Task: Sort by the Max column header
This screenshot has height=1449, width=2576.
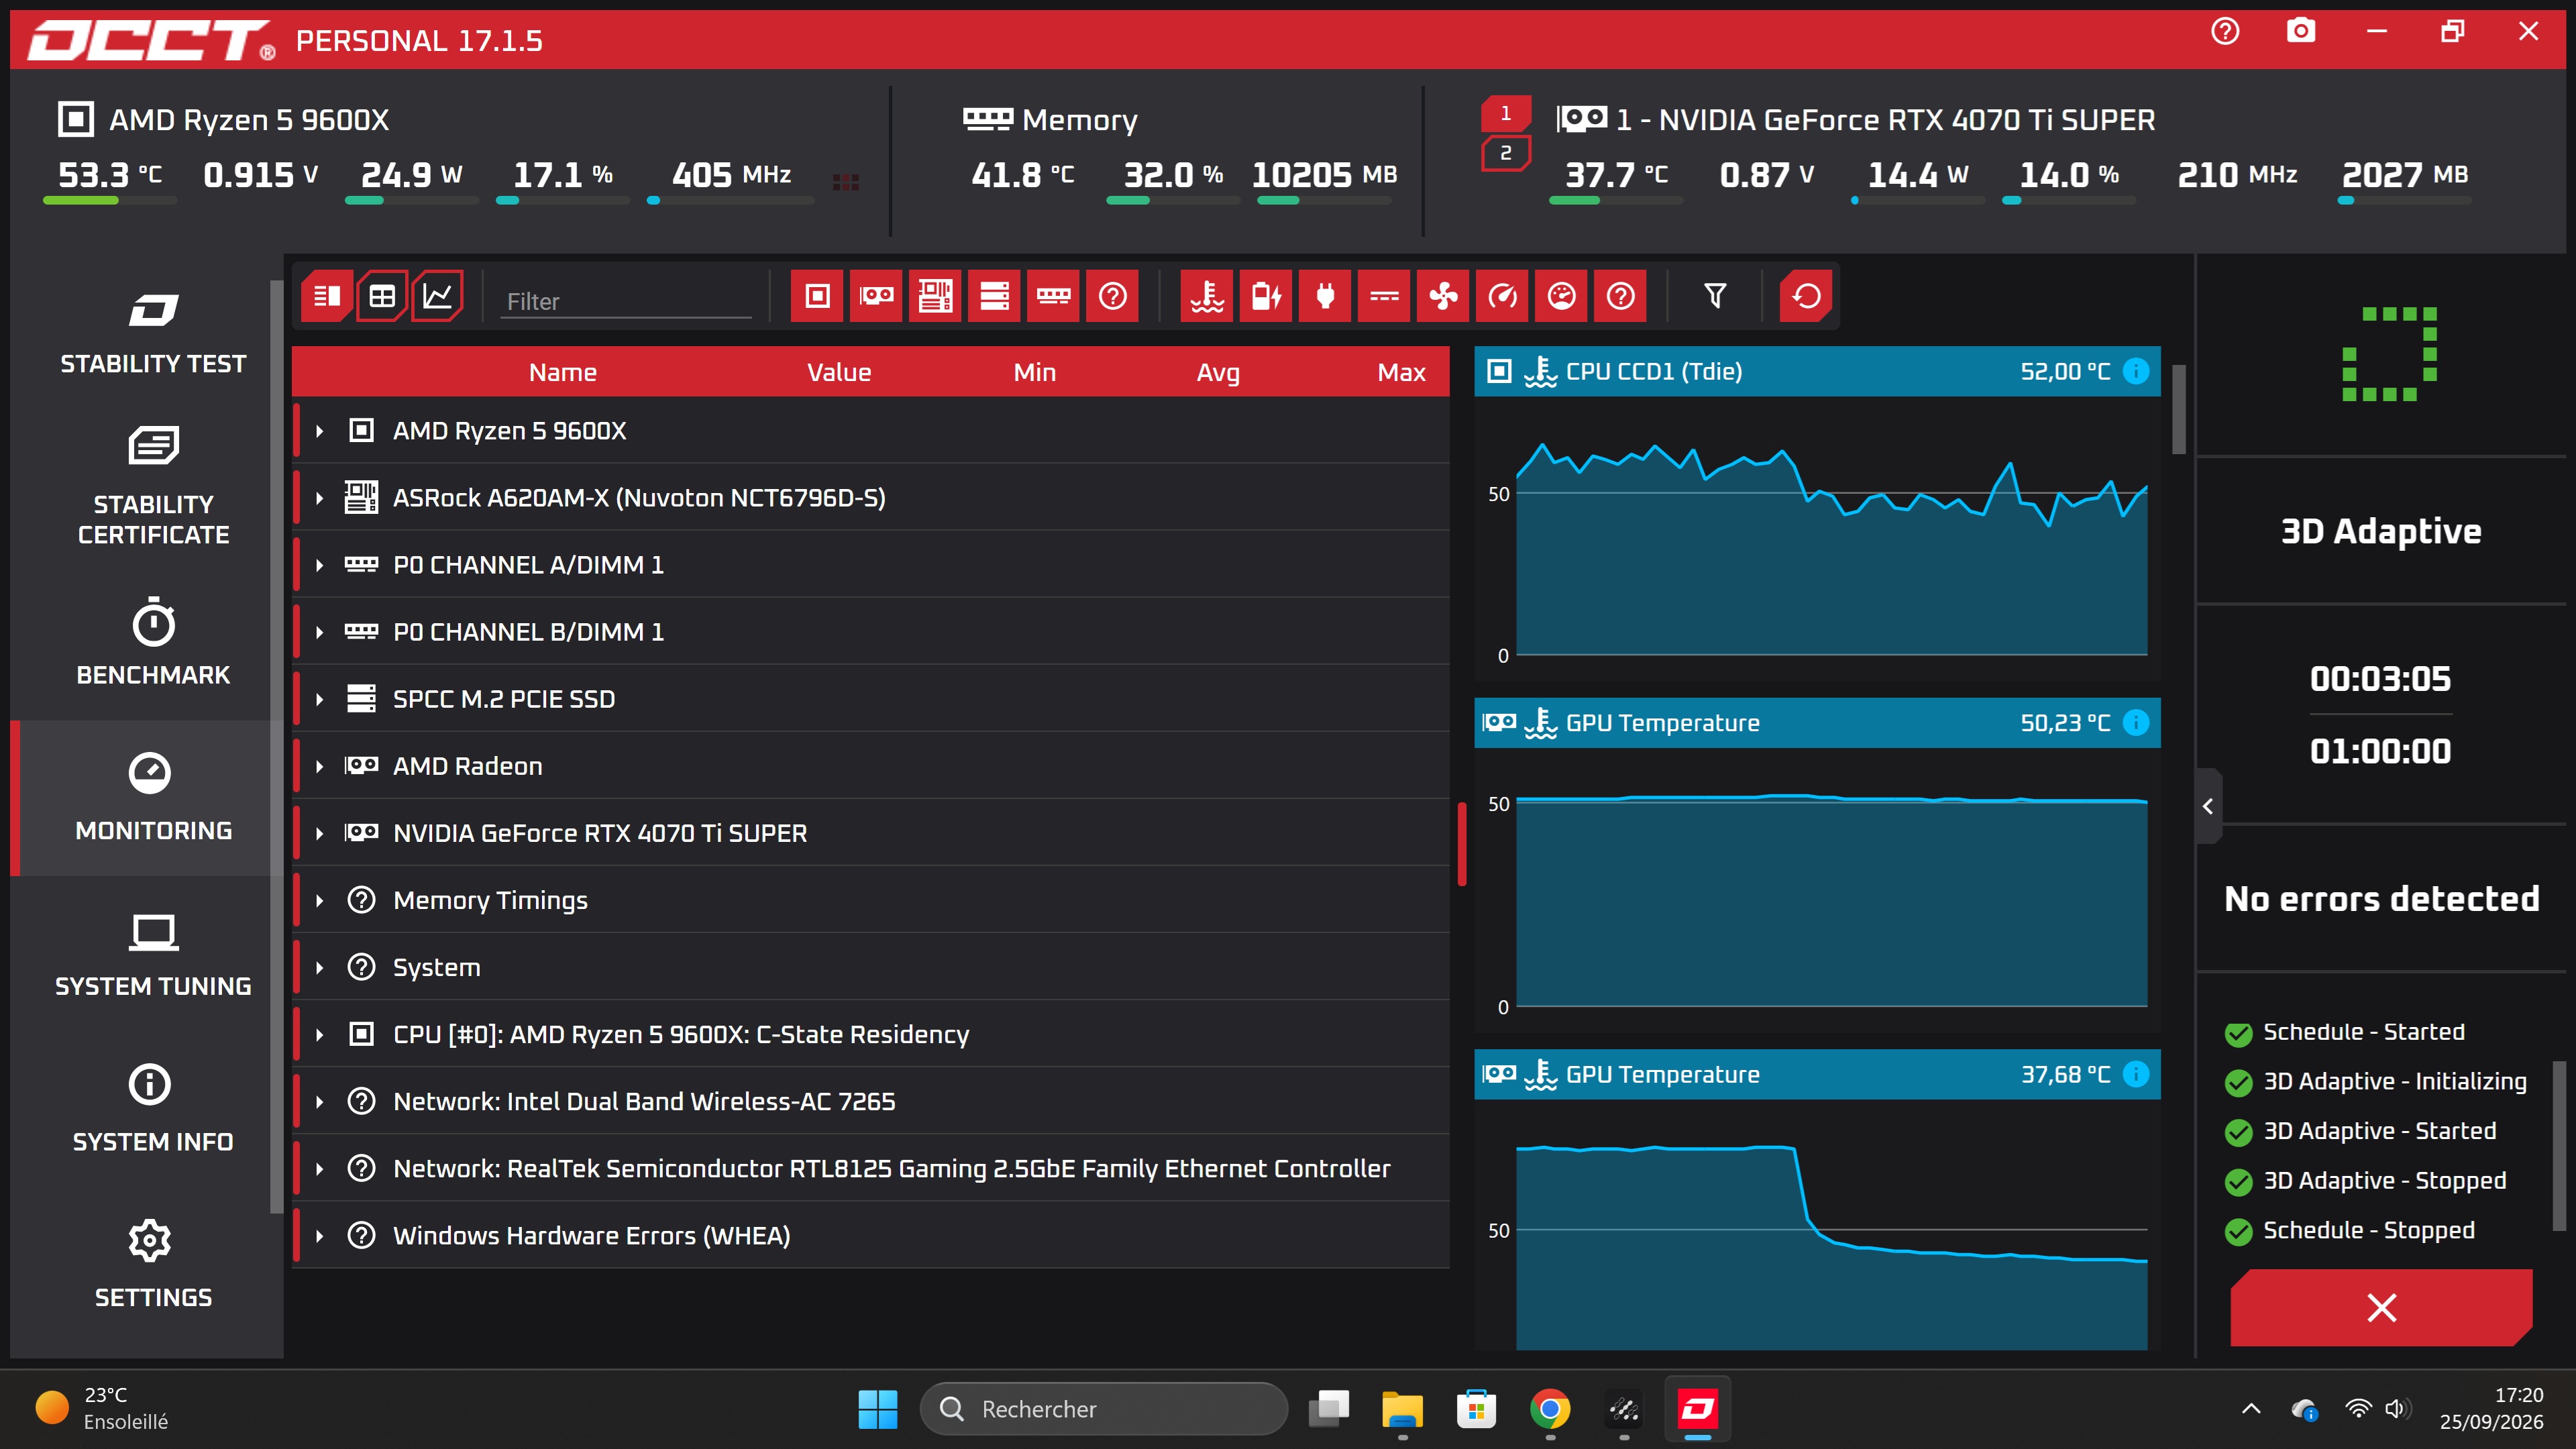Action: tap(1400, 372)
